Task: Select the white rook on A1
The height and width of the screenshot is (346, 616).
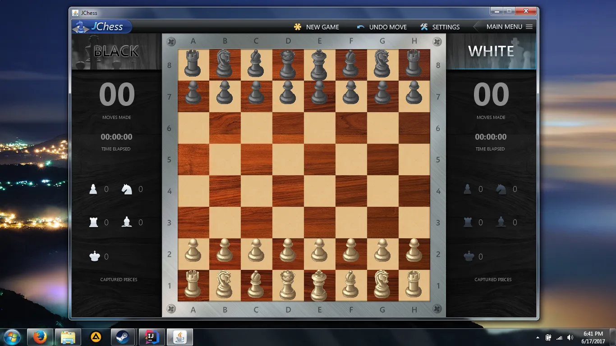Action: point(193,286)
